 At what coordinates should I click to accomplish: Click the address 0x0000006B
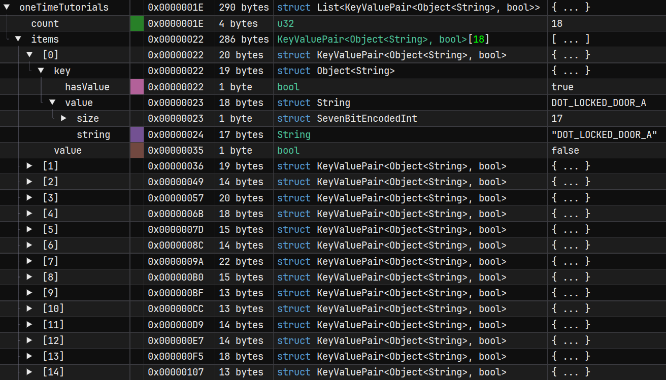pyautogui.click(x=176, y=214)
